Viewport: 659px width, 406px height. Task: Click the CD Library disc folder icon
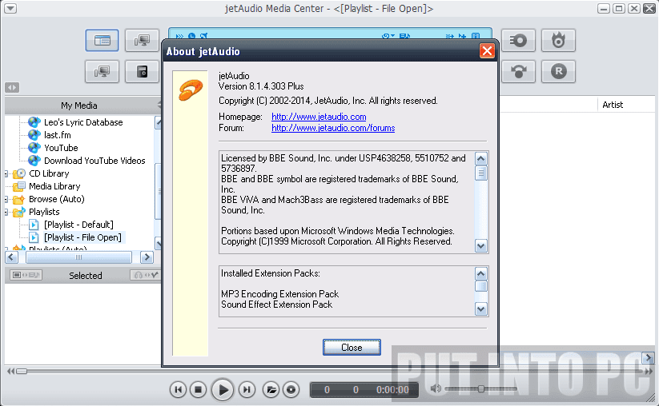pyautogui.click(x=19, y=173)
